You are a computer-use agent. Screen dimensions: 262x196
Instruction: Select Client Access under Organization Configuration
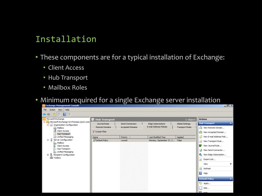tap(63, 131)
